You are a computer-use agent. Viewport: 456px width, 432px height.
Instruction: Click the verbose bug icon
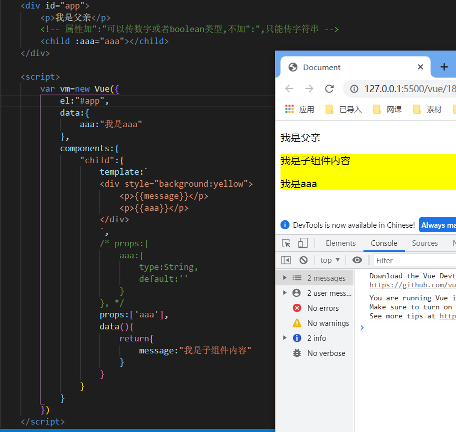[x=297, y=353]
